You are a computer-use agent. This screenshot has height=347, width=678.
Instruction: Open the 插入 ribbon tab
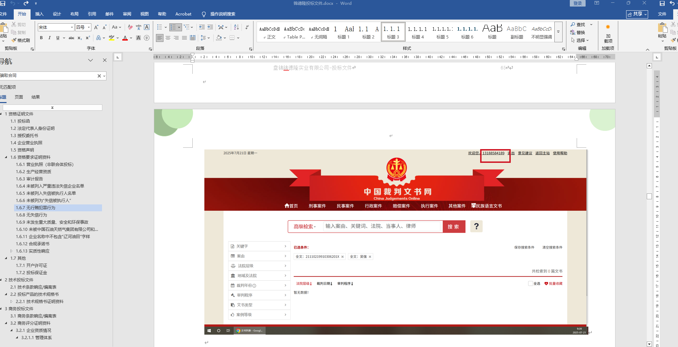point(39,14)
